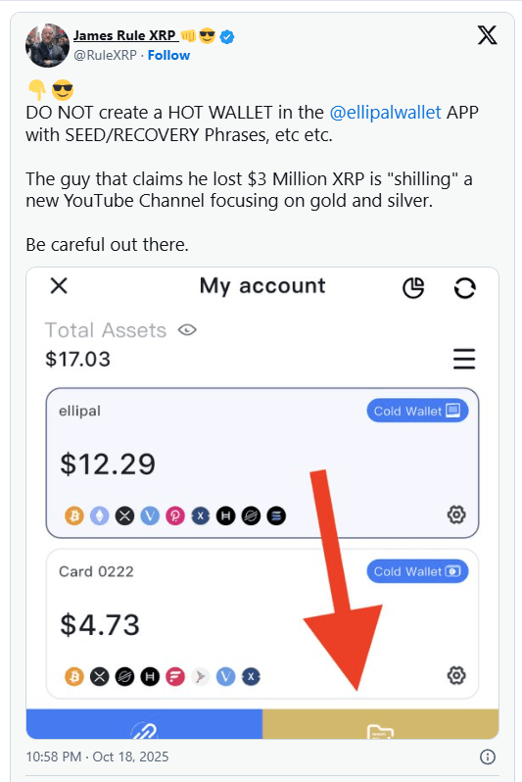
Task: Click the pie chart portfolio icon
Action: pos(413,288)
